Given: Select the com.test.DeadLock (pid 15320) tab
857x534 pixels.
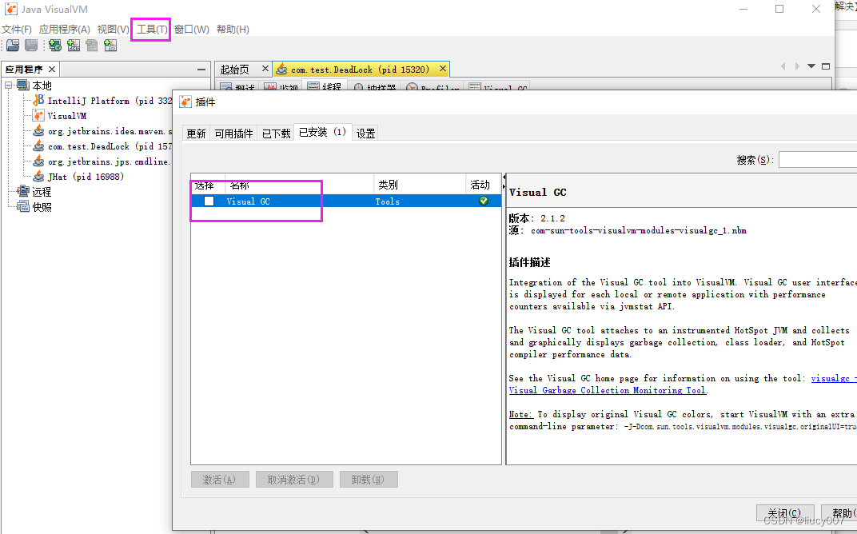Looking at the screenshot, I should point(360,70).
